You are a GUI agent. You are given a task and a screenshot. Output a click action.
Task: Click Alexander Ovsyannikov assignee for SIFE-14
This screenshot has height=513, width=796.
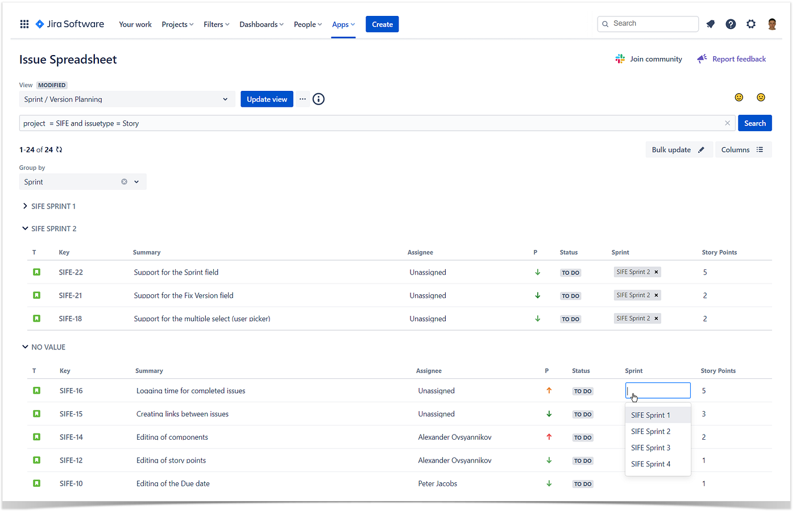455,437
